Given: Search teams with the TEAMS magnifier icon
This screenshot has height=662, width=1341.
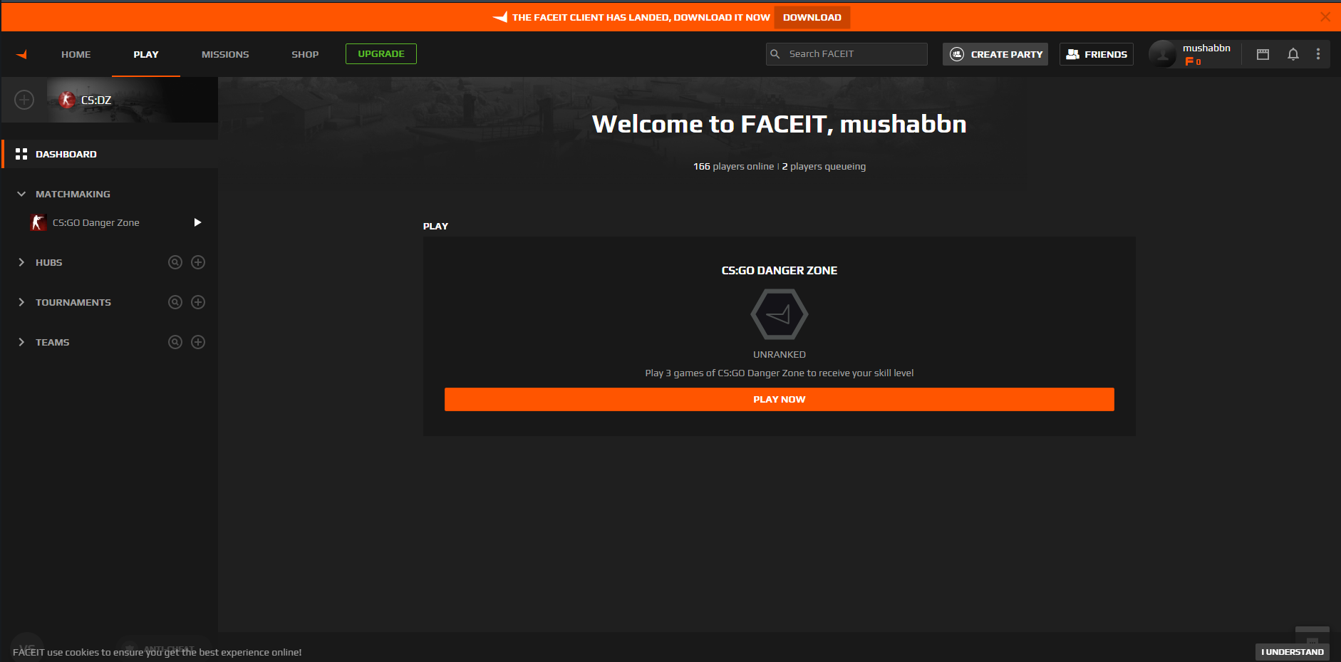Looking at the screenshot, I should tap(175, 342).
